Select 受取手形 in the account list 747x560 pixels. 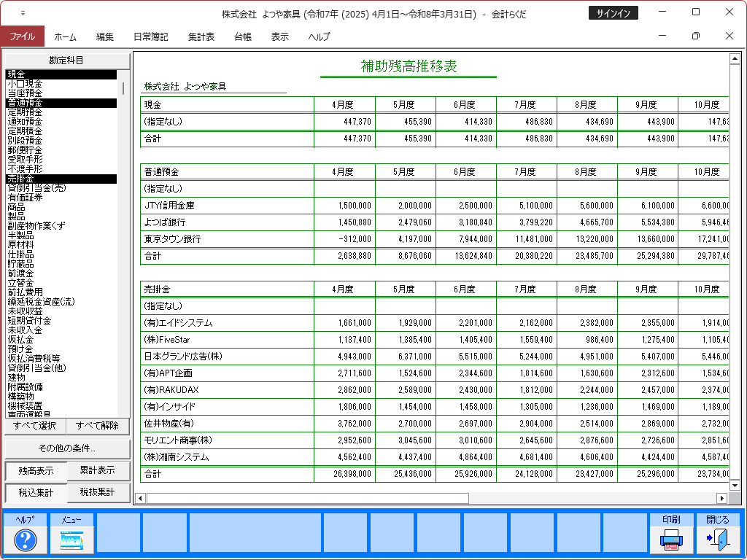pos(25,159)
